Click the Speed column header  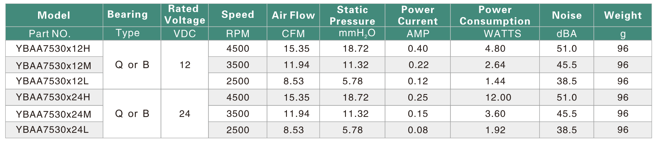pyautogui.click(x=238, y=14)
